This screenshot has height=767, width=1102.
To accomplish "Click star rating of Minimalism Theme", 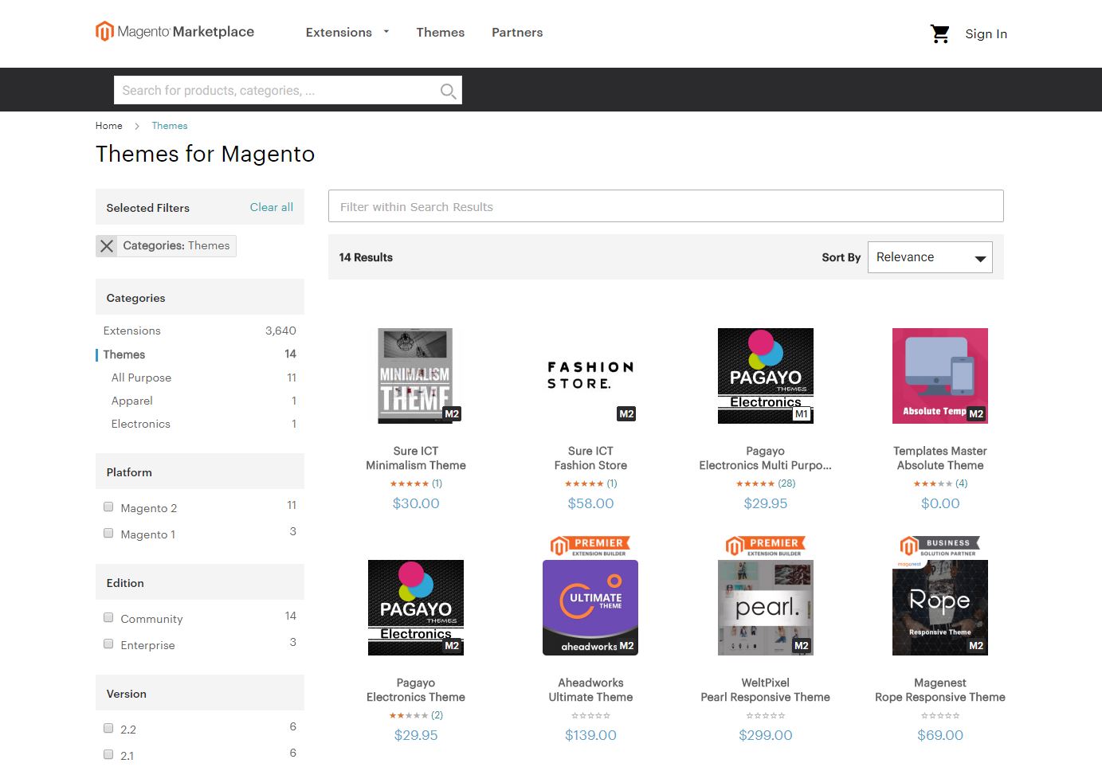I will 409,483.
